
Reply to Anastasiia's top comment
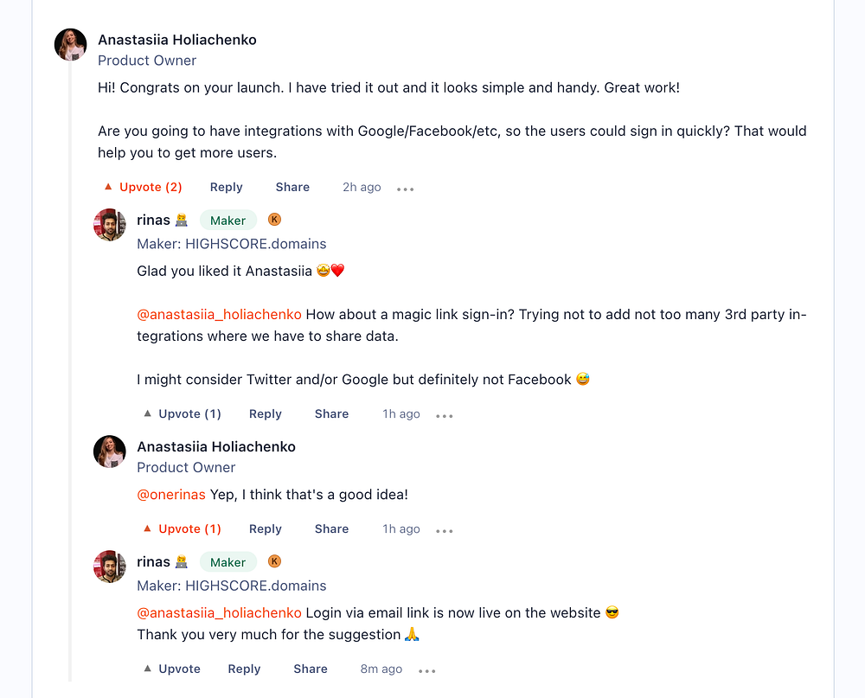pos(226,187)
